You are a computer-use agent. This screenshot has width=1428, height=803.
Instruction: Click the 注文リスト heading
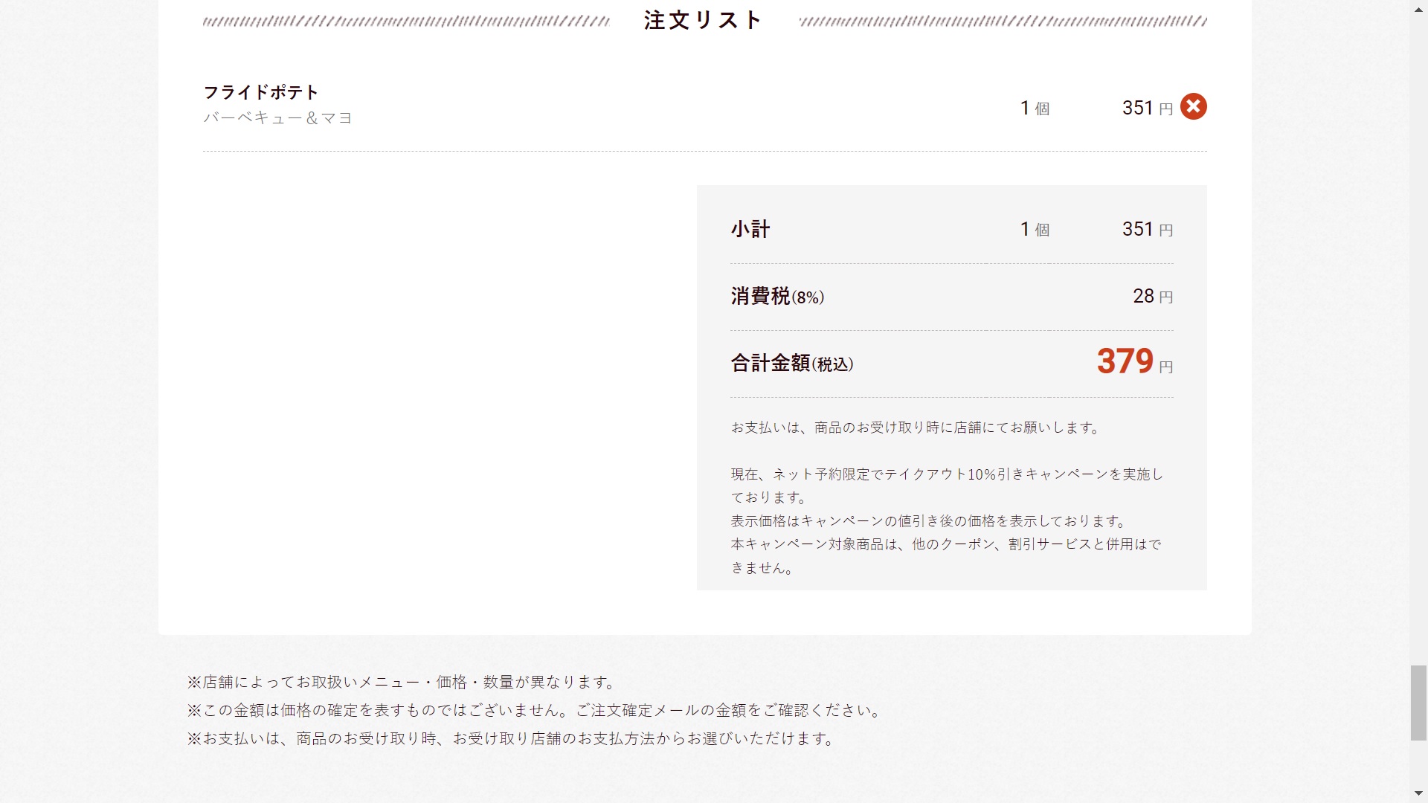click(703, 20)
